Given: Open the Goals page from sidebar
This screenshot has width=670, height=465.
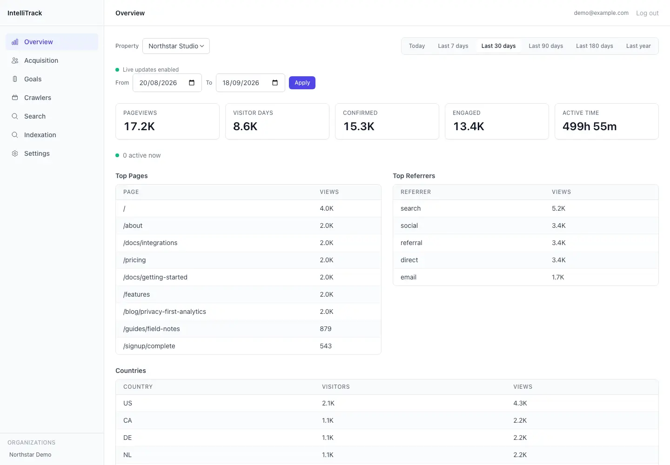Looking at the screenshot, I should pos(52,79).
